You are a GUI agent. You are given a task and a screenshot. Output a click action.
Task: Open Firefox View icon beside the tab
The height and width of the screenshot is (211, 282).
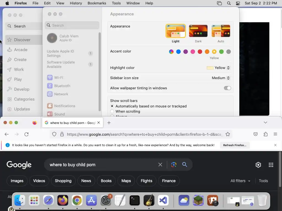click(34, 123)
